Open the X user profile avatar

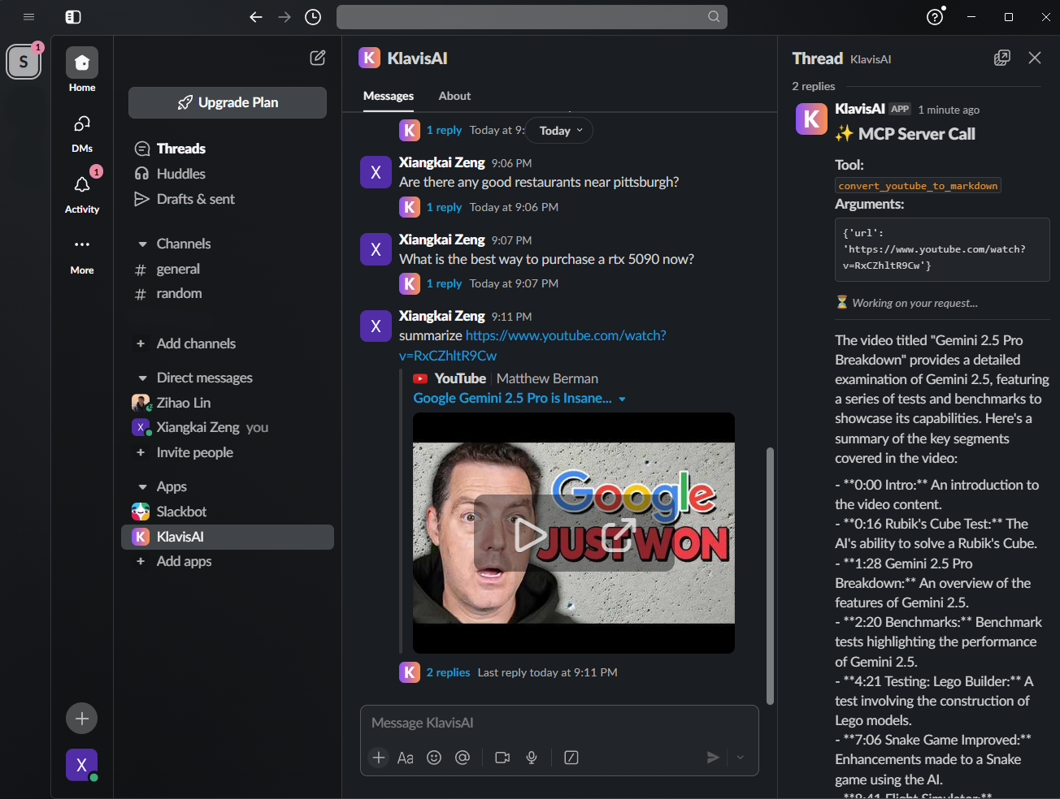tap(82, 765)
